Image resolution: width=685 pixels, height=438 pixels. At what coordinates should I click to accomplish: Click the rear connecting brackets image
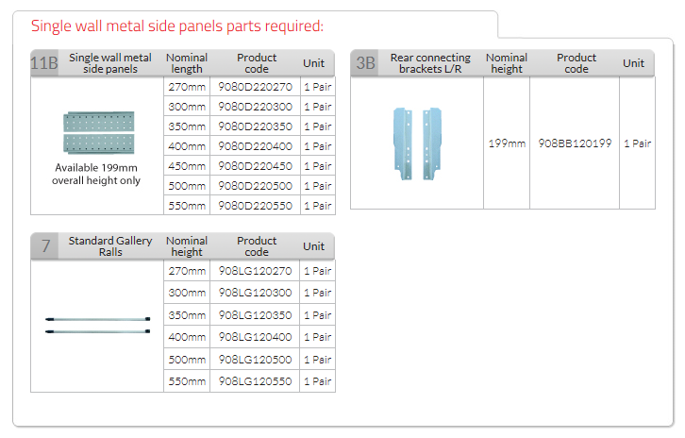click(416, 143)
